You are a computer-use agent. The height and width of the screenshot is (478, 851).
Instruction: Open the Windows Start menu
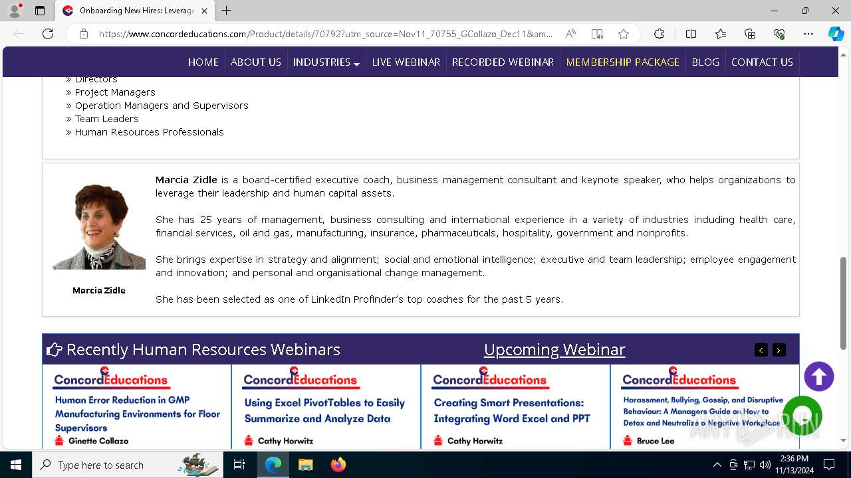[16, 465]
